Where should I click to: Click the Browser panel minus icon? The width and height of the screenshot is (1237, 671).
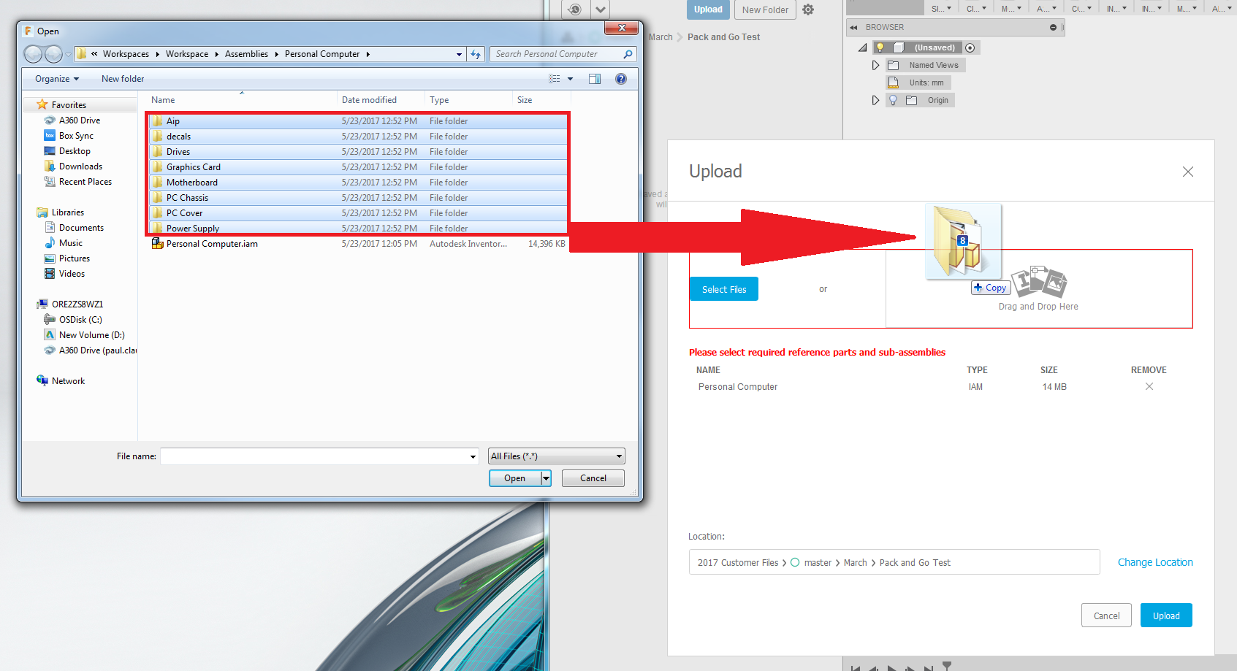click(1053, 28)
